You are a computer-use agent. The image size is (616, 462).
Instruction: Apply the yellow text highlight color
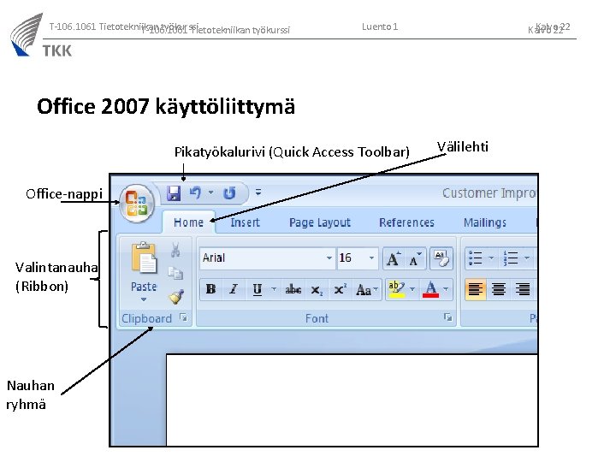[397, 289]
